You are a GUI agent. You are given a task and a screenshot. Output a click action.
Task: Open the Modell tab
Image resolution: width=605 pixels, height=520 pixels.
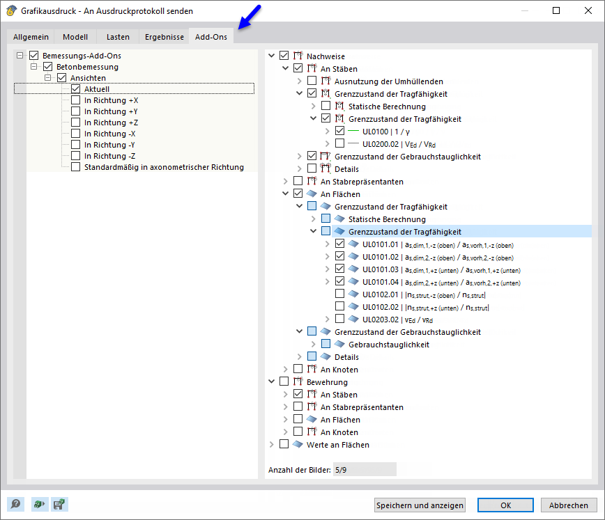pyautogui.click(x=75, y=37)
